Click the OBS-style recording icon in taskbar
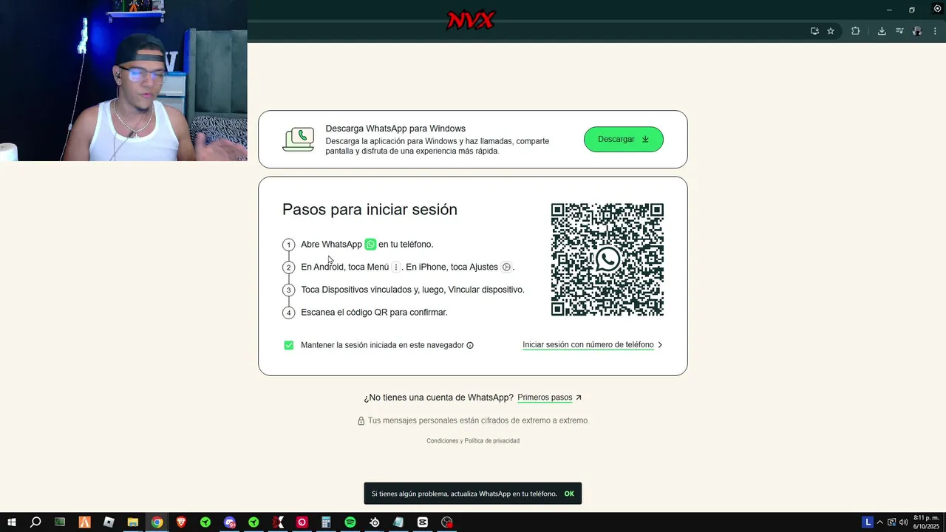This screenshot has height=532, width=946. coord(447,522)
